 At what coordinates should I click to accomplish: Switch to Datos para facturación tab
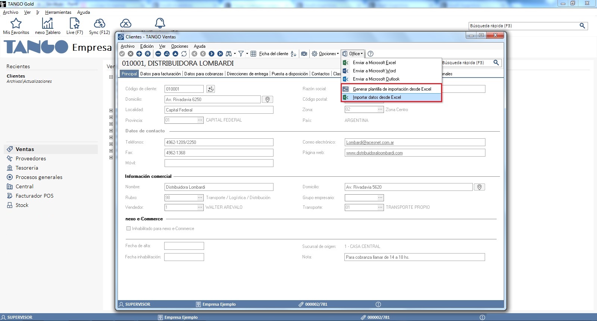160,74
